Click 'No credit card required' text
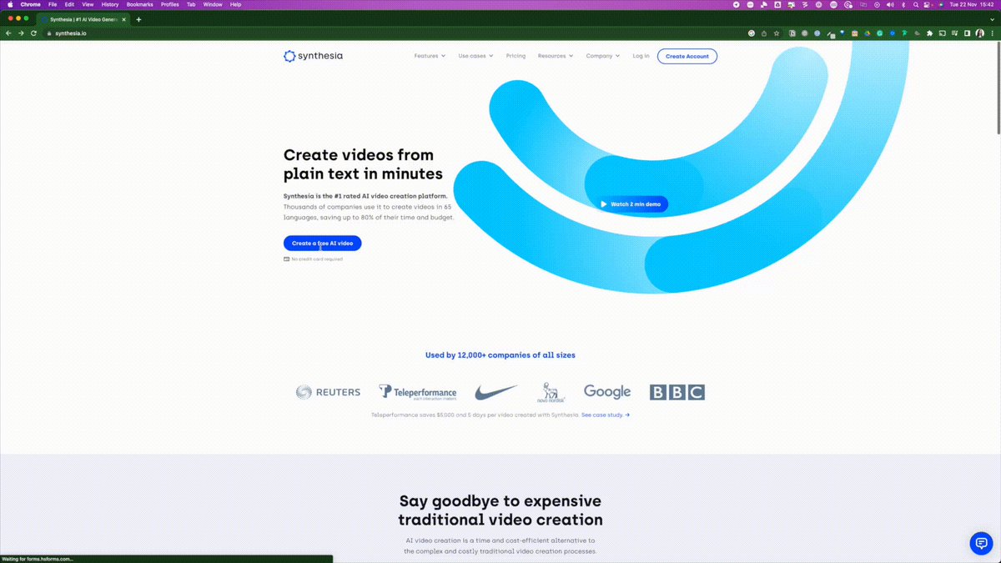 (x=317, y=259)
